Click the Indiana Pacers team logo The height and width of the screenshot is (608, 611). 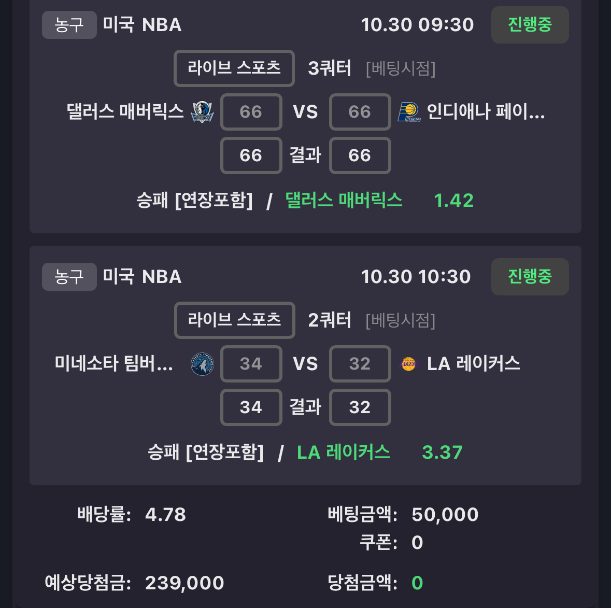pyautogui.click(x=408, y=112)
